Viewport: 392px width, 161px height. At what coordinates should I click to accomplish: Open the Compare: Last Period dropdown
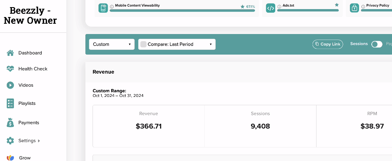[x=177, y=44]
